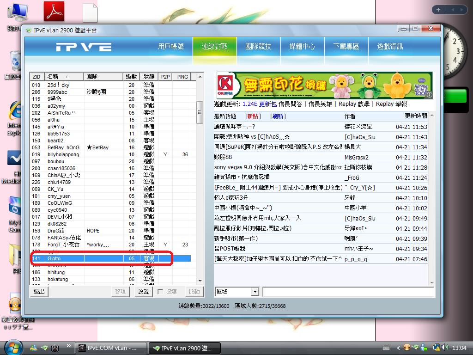Open the Recycle Bin desktop icon

pos(15,62)
